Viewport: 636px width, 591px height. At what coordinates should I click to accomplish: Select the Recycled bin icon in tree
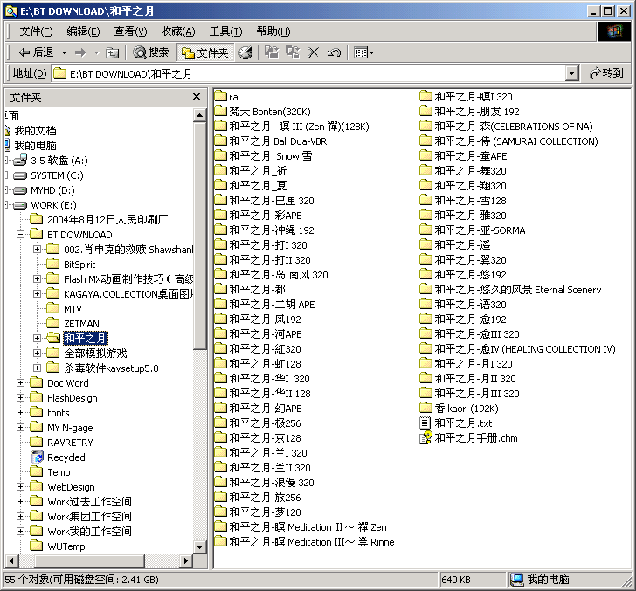[x=37, y=457]
